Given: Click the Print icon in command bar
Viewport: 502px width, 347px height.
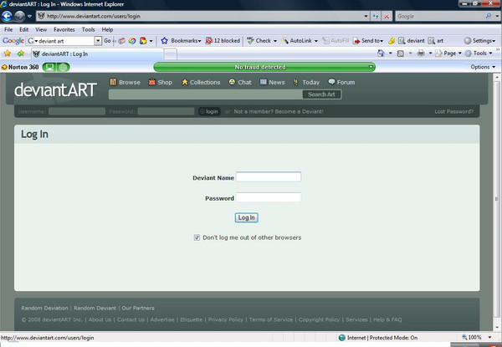Looking at the screenshot, I should point(421,54).
